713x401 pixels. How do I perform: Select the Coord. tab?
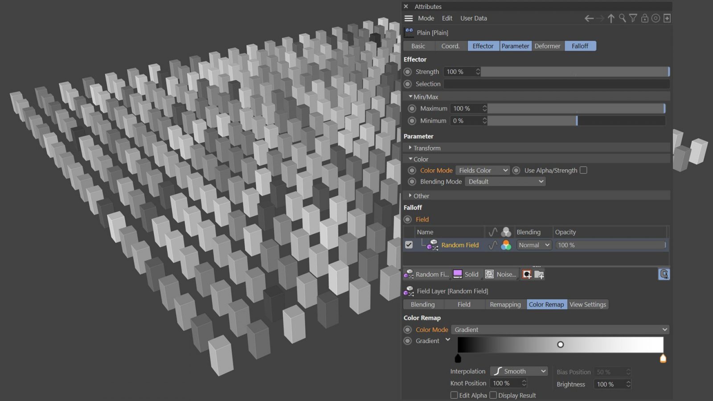click(451, 46)
